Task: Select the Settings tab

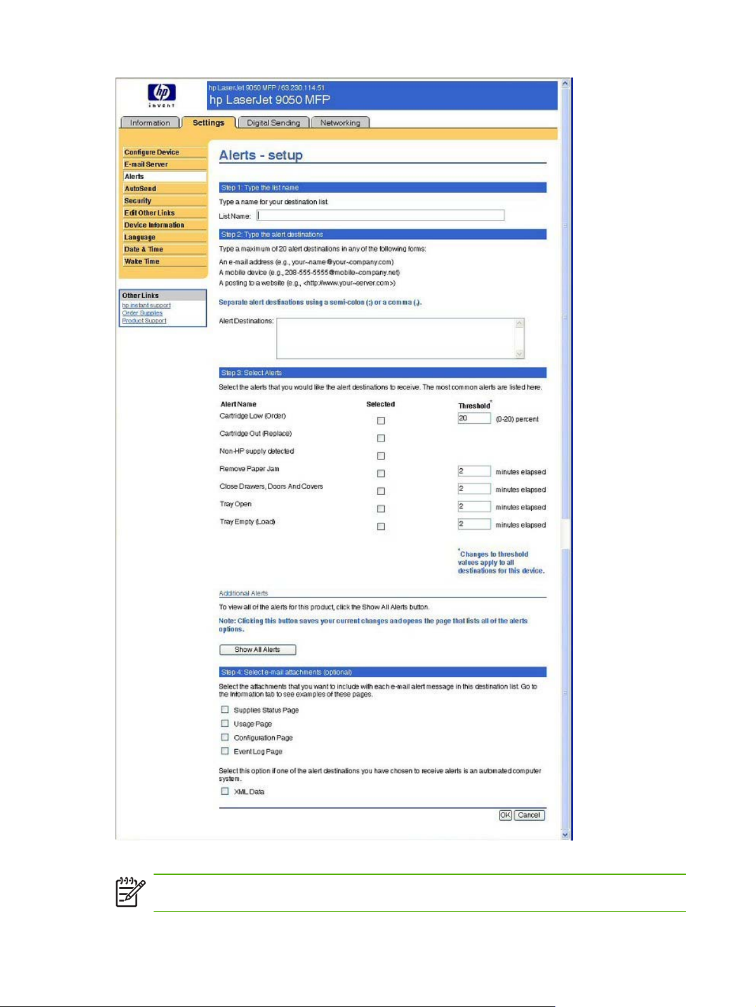Action: (208, 123)
